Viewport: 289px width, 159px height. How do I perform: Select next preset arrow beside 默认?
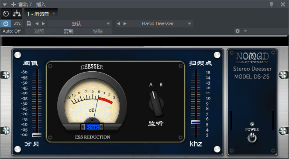point(43,23)
